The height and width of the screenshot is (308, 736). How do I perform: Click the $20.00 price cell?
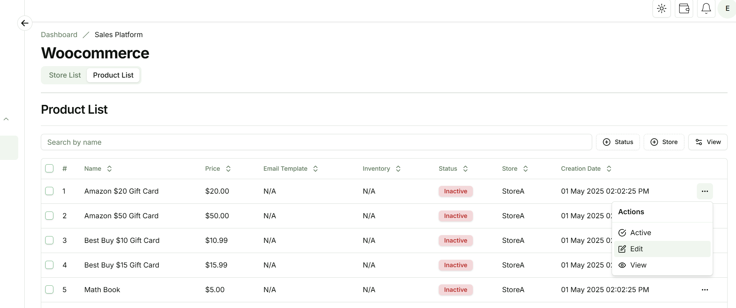click(x=217, y=191)
